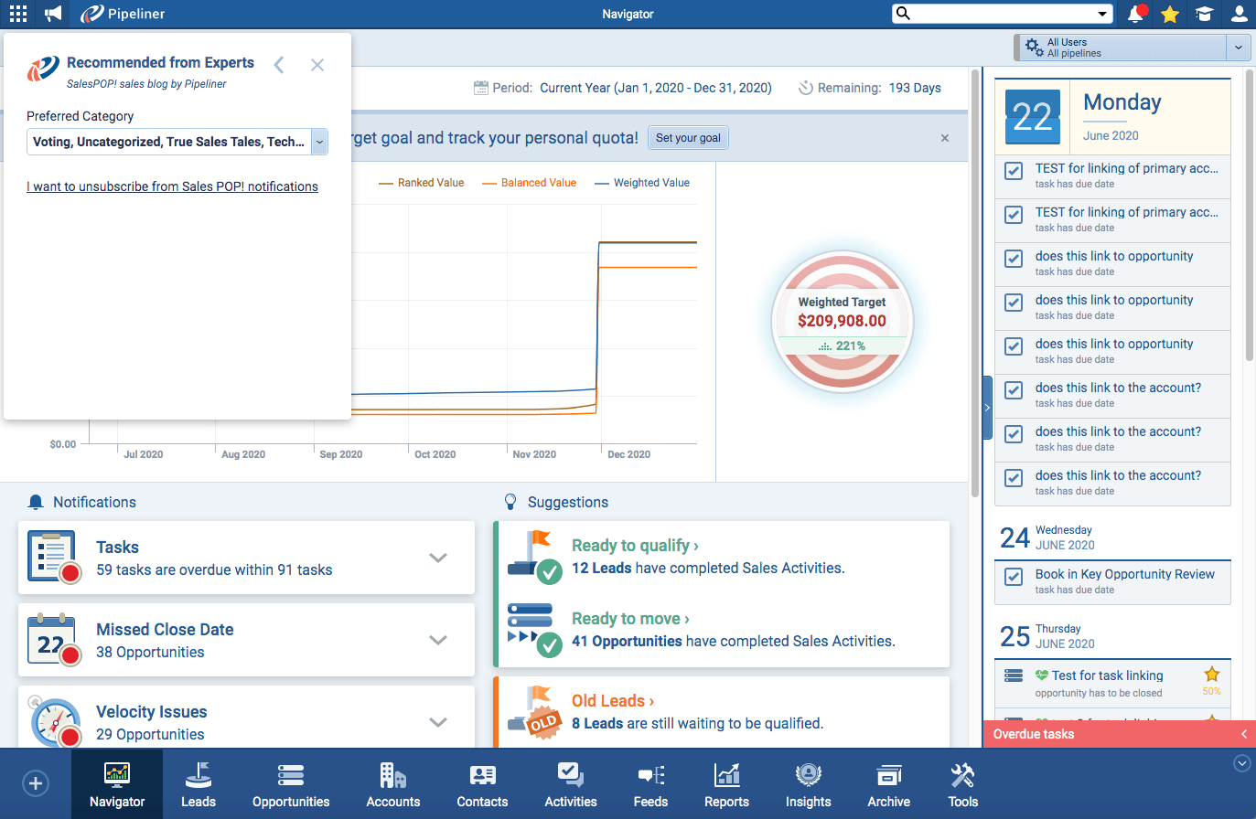Viewport: 1256px width, 819px height.
Task: Check the Book in Key Opportunity Review task
Action: click(1014, 577)
